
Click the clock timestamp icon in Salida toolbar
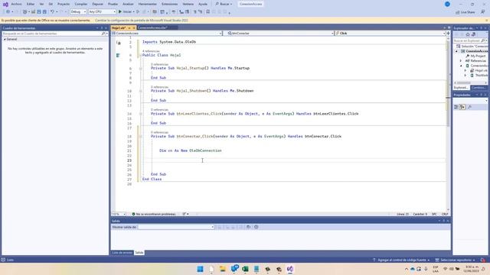(256, 227)
